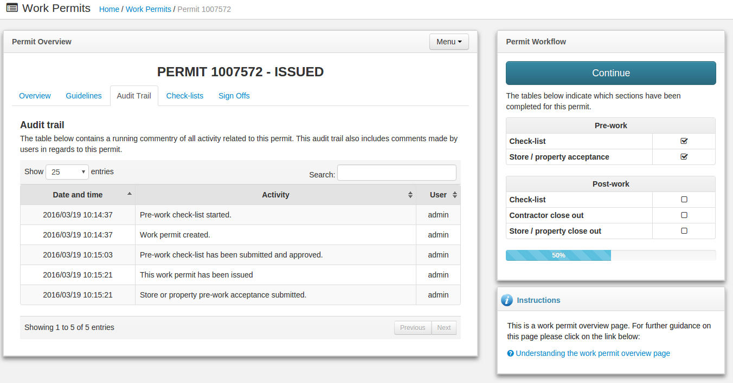This screenshot has height=383, width=733.
Task: Open the Menu dropdown in Permit Overview
Action: [449, 42]
